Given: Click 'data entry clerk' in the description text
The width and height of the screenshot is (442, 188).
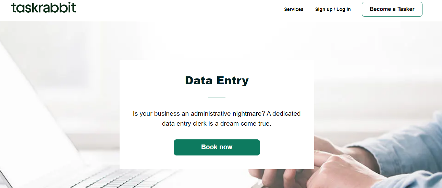Looking at the screenshot, I should click(184, 124).
